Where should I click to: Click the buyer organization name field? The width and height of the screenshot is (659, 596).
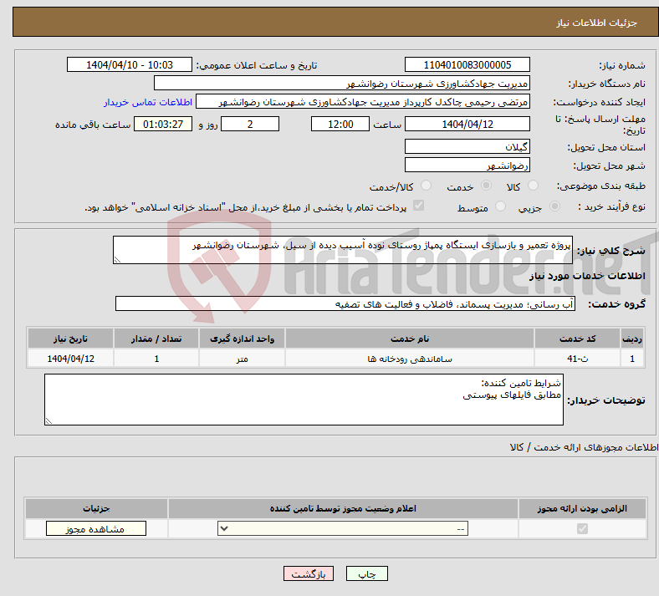(x=342, y=83)
